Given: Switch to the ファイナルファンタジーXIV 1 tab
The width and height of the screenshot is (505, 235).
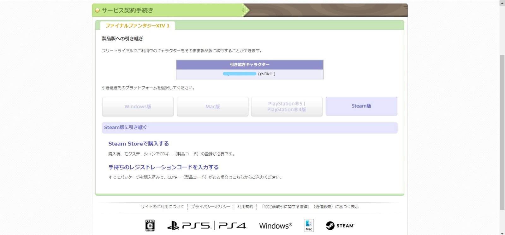Looking at the screenshot, I should (x=137, y=26).
